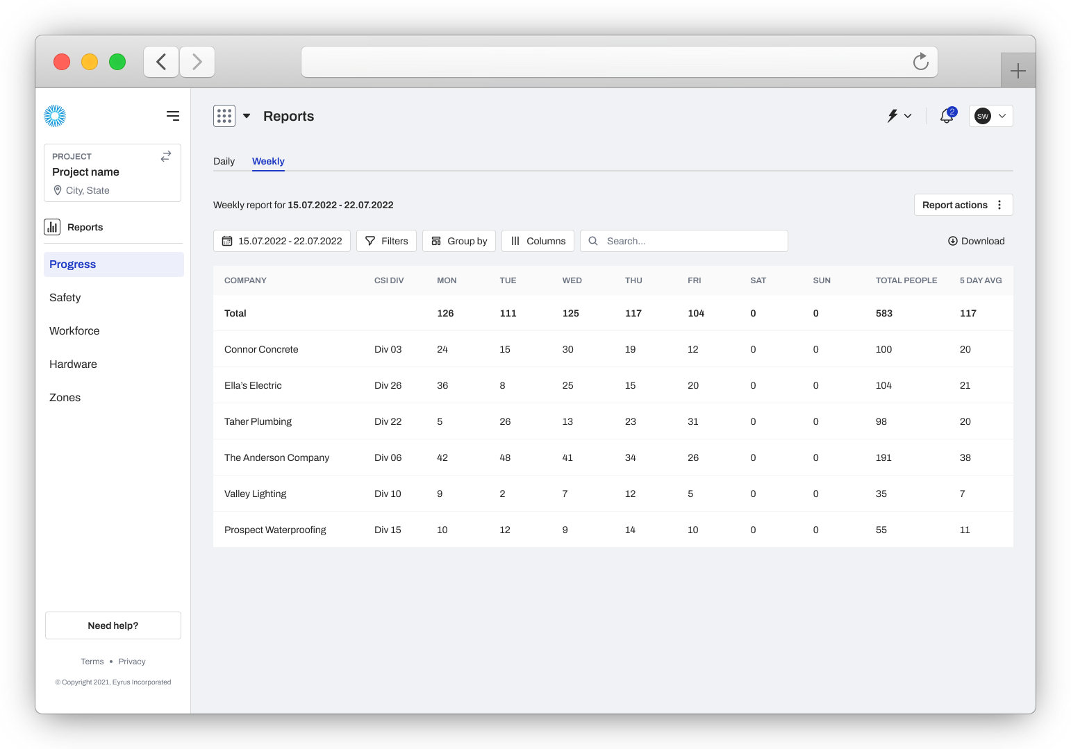Open the date range picker 15.07.2022 - 22.07.2022

[x=281, y=241]
